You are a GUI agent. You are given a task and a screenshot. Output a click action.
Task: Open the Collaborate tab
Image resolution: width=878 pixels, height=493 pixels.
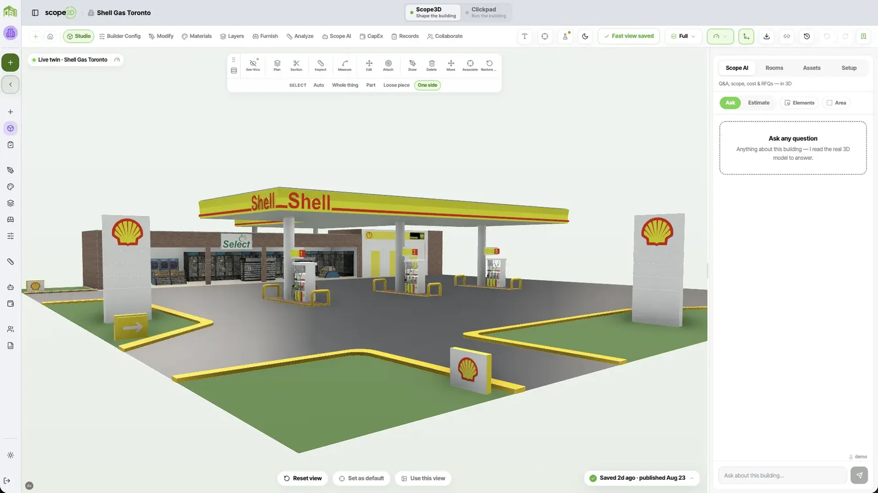tap(445, 36)
